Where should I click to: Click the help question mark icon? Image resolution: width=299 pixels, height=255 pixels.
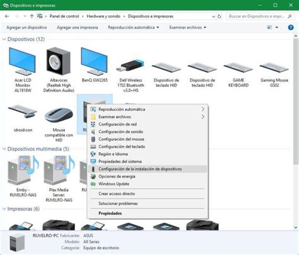(291, 27)
